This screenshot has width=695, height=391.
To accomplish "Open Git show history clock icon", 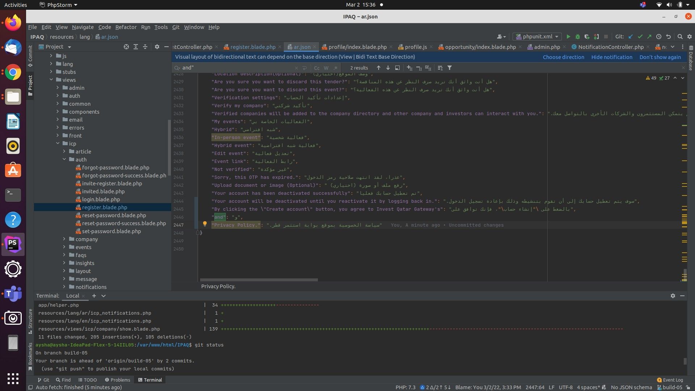I will 659,37.
